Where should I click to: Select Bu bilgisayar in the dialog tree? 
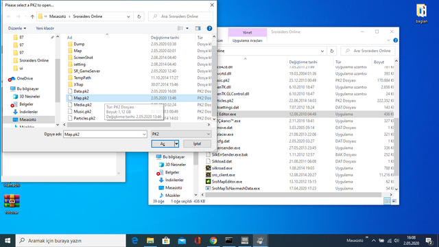tap(27, 89)
